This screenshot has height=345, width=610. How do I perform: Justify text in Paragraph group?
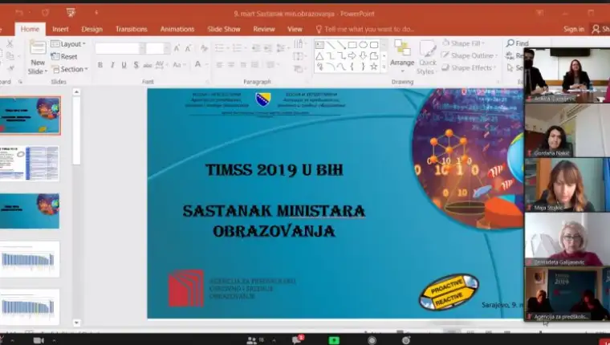(254, 64)
